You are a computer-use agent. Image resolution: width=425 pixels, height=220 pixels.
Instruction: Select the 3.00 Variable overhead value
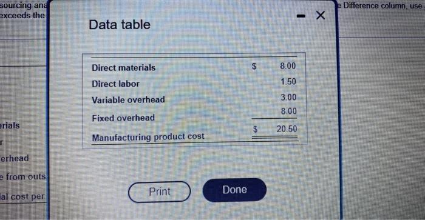click(288, 97)
